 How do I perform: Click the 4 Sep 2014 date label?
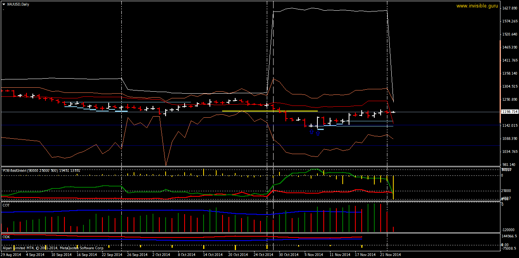35,255
